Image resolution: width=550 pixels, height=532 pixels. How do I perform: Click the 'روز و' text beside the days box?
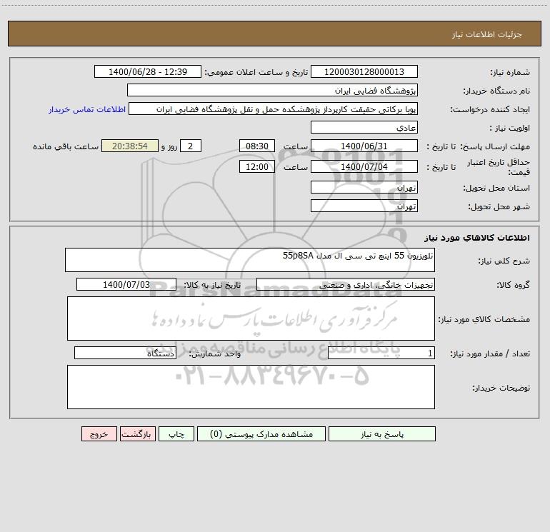(169, 146)
